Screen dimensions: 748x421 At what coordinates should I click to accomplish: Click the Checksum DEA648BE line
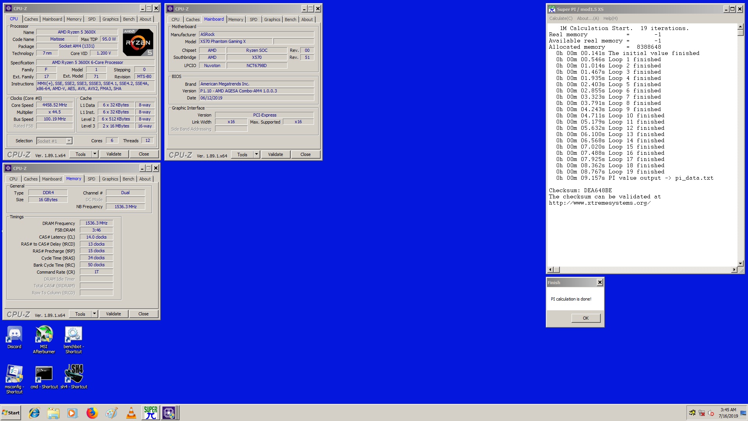point(580,190)
